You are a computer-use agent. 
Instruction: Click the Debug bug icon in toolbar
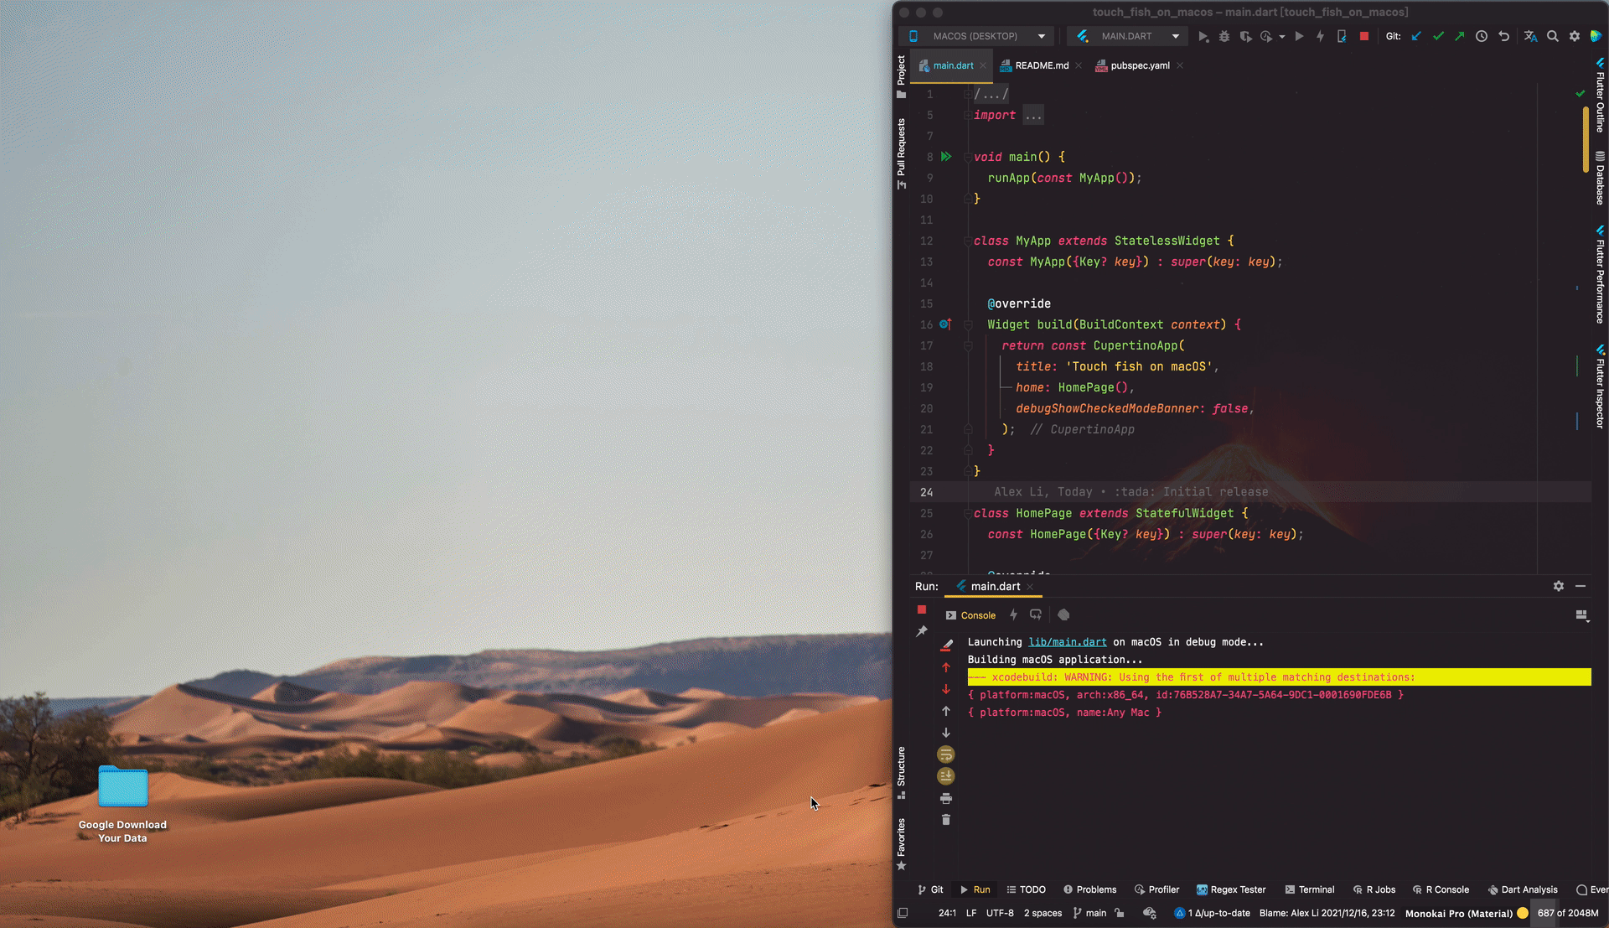coord(1224,36)
